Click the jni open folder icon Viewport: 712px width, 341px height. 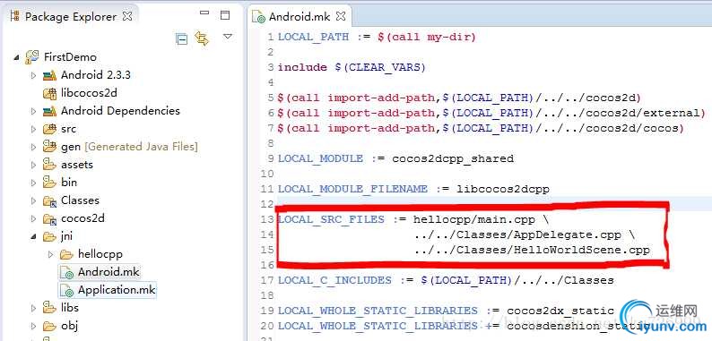(49, 236)
